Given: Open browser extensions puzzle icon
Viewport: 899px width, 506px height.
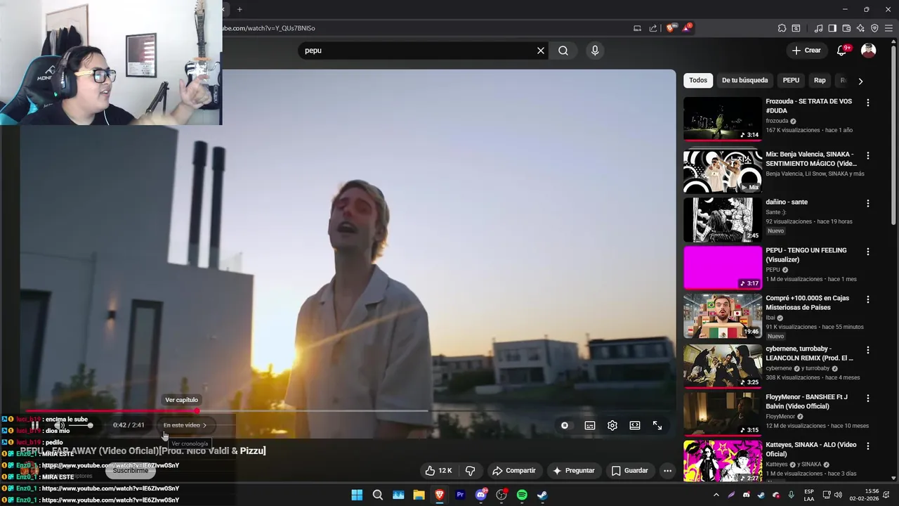Looking at the screenshot, I should pyautogui.click(x=782, y=28).
